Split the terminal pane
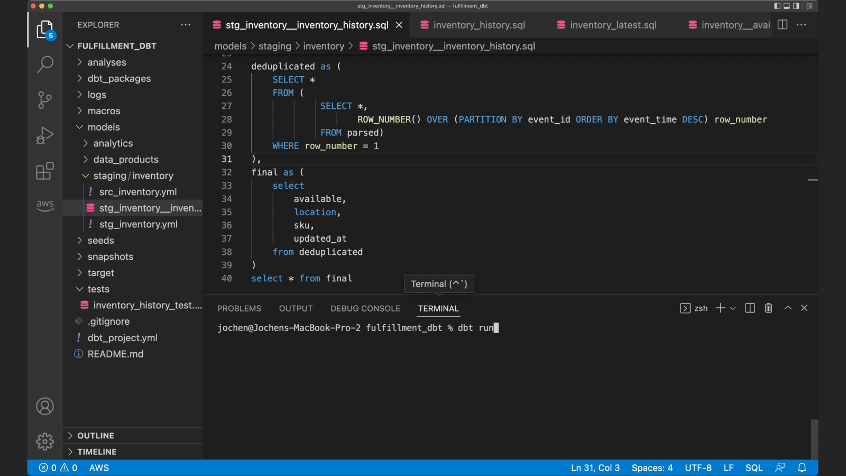This screenshot has height=476, width=846. point(750,308)
